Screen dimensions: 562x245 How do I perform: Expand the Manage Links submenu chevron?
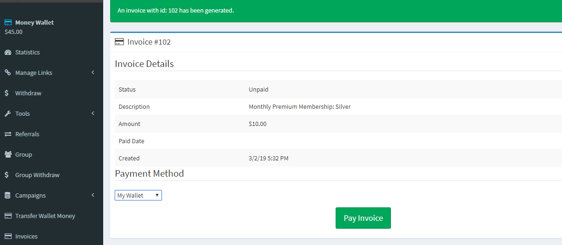pos(93,73)
